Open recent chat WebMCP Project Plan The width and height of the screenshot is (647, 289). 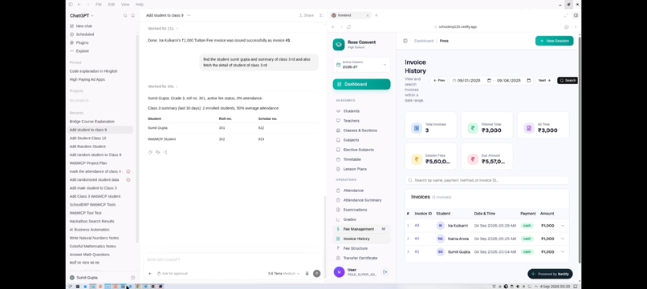click(x=88, y=163)
